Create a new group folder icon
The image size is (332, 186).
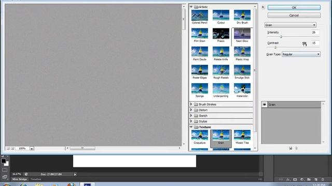click(309, 179)
